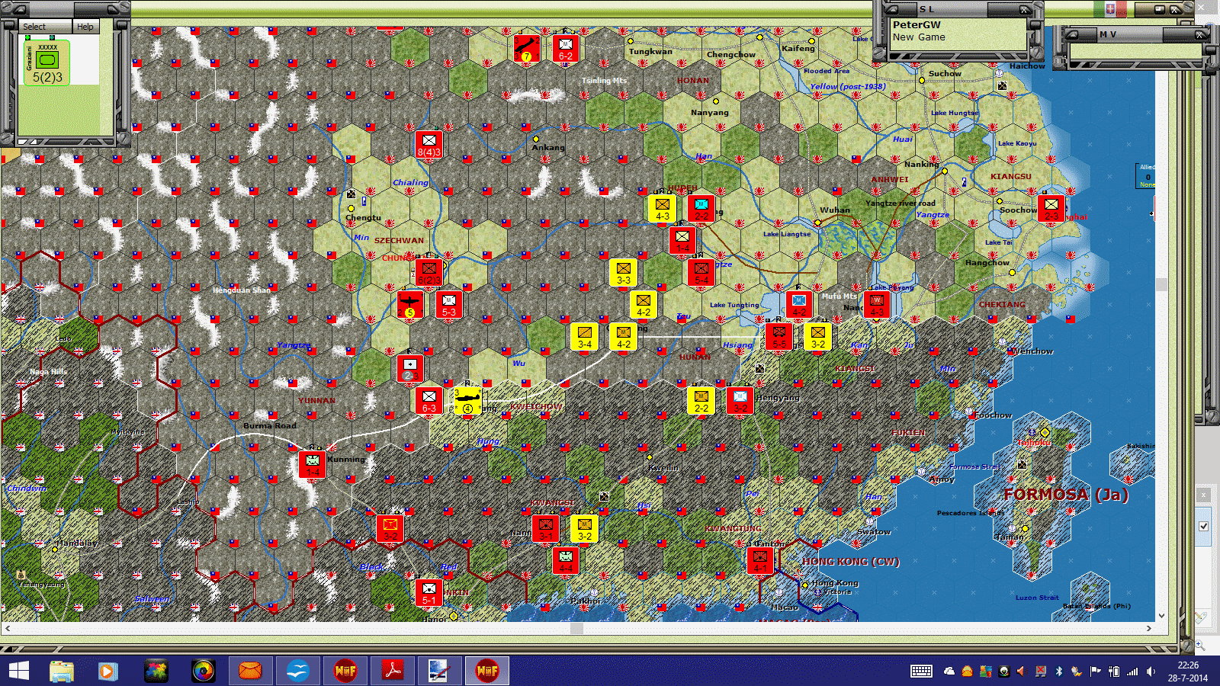Toggle the checkbox on the right sidebar
This screenshot has height=686, width=1220.
(x=1203, y=526)
